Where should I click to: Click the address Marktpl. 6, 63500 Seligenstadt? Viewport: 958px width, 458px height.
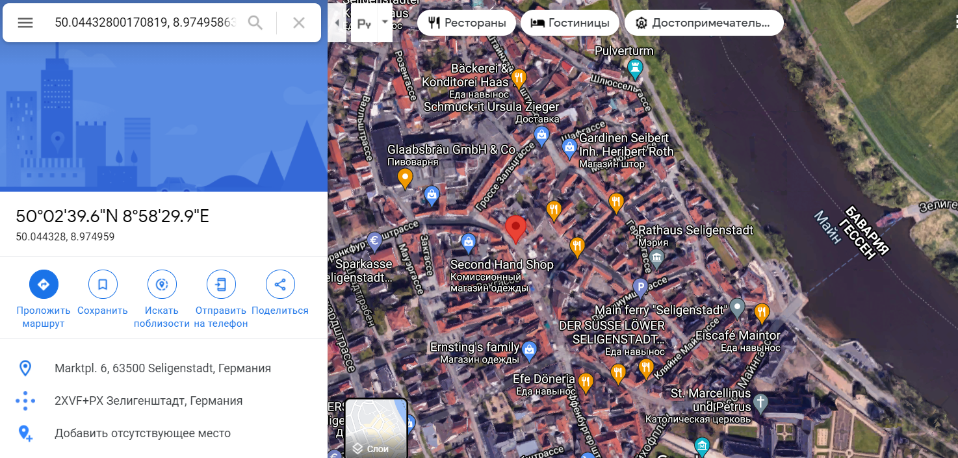(164, 368)
